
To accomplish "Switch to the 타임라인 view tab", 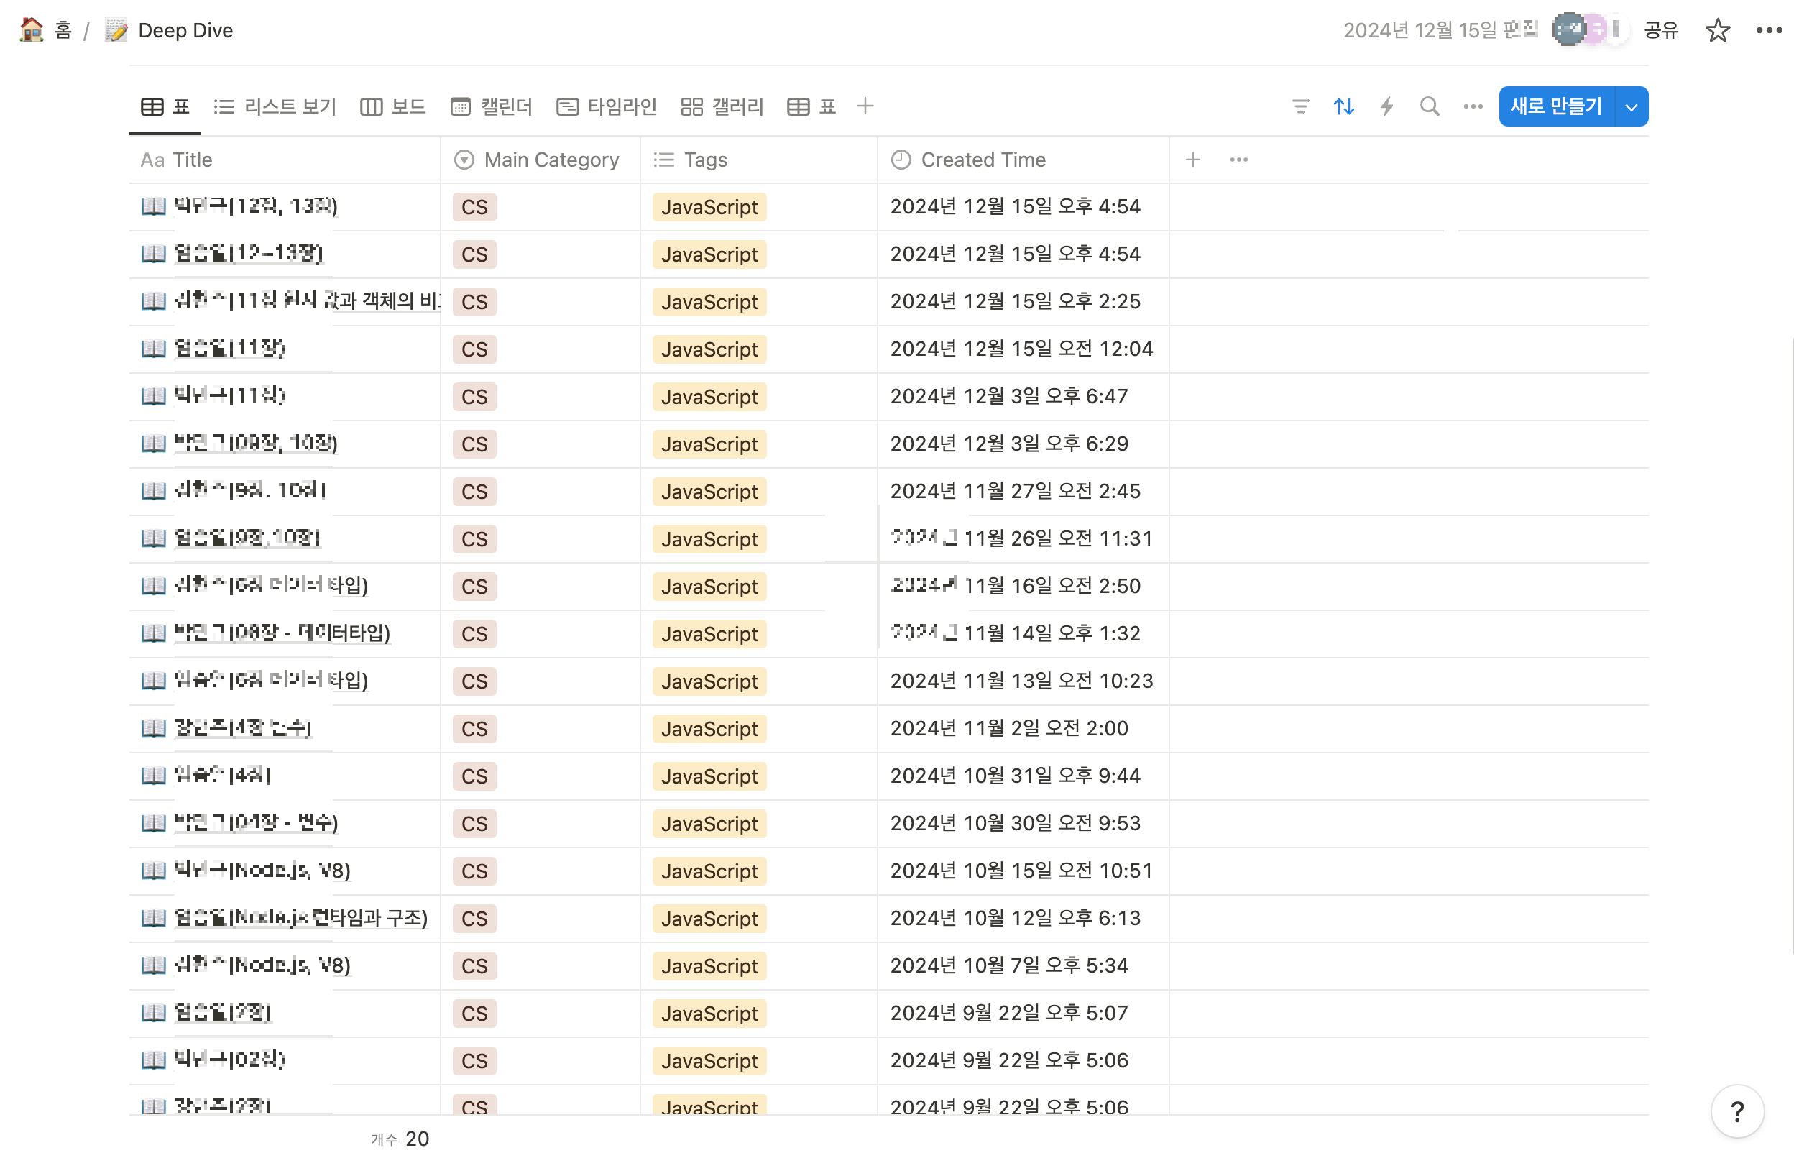I will [606, 106].
